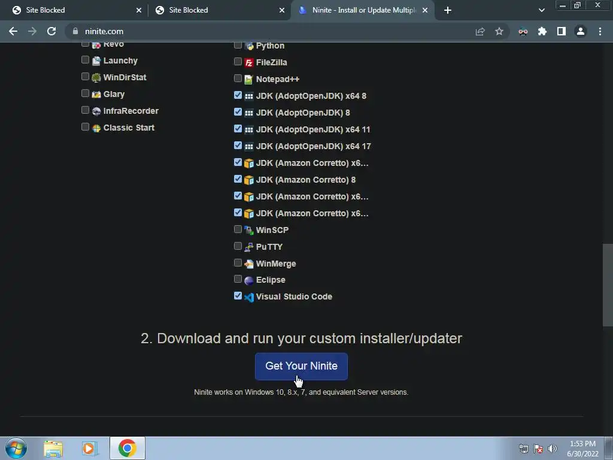Open the Chrome profile avatar
This screenshot has height=460, width=613.
(581, 31)
